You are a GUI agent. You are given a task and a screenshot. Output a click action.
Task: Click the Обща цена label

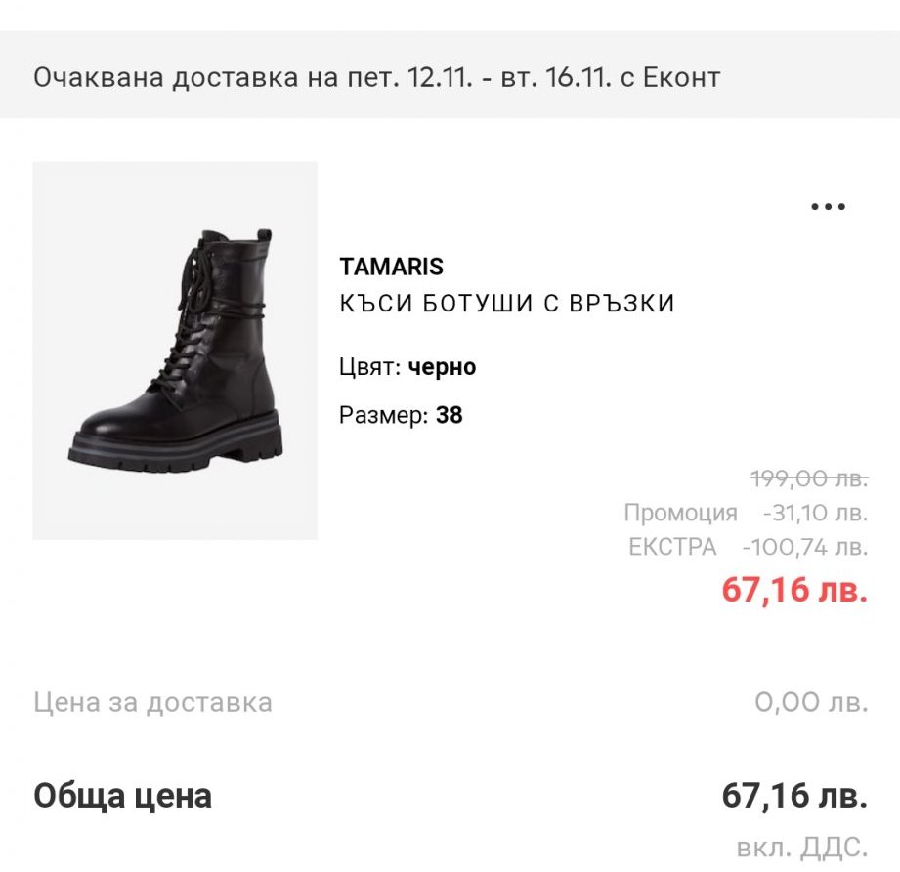(122, 796)
